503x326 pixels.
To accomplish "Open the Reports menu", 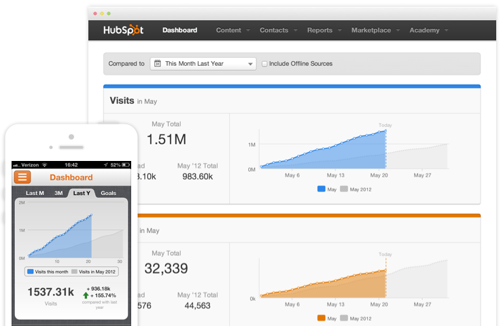I will coord(320,30).
